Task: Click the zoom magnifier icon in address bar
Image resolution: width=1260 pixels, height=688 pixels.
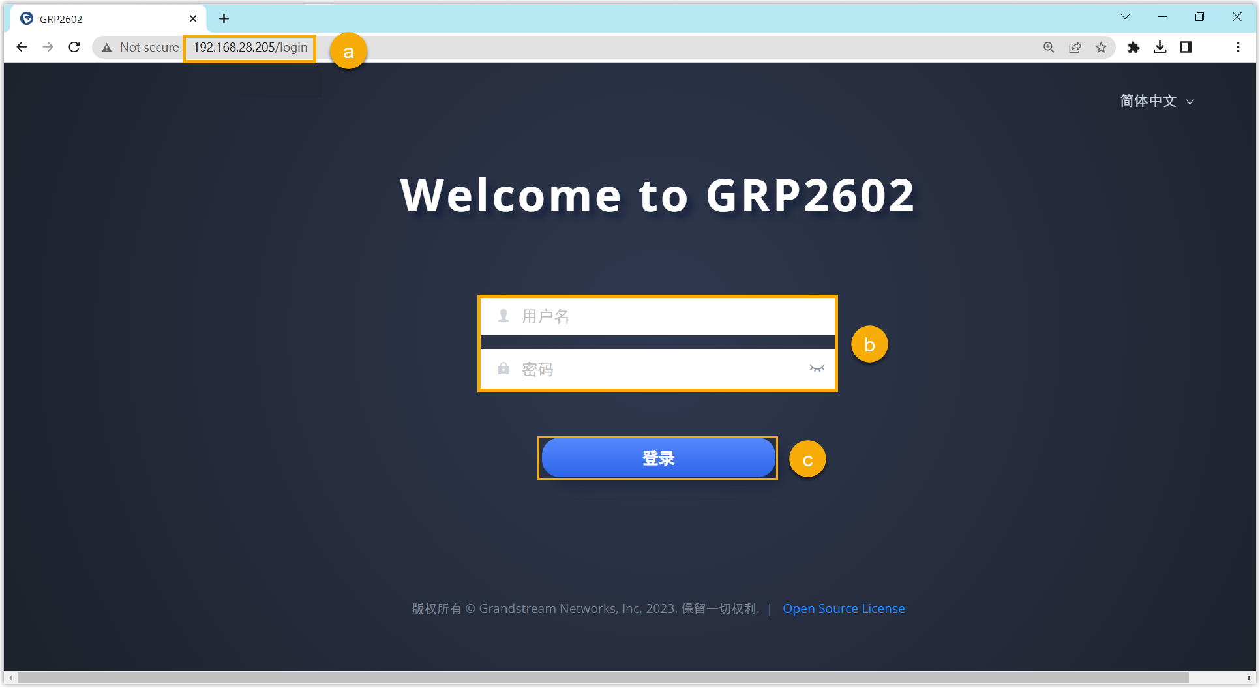Action: coord(1049,47)
